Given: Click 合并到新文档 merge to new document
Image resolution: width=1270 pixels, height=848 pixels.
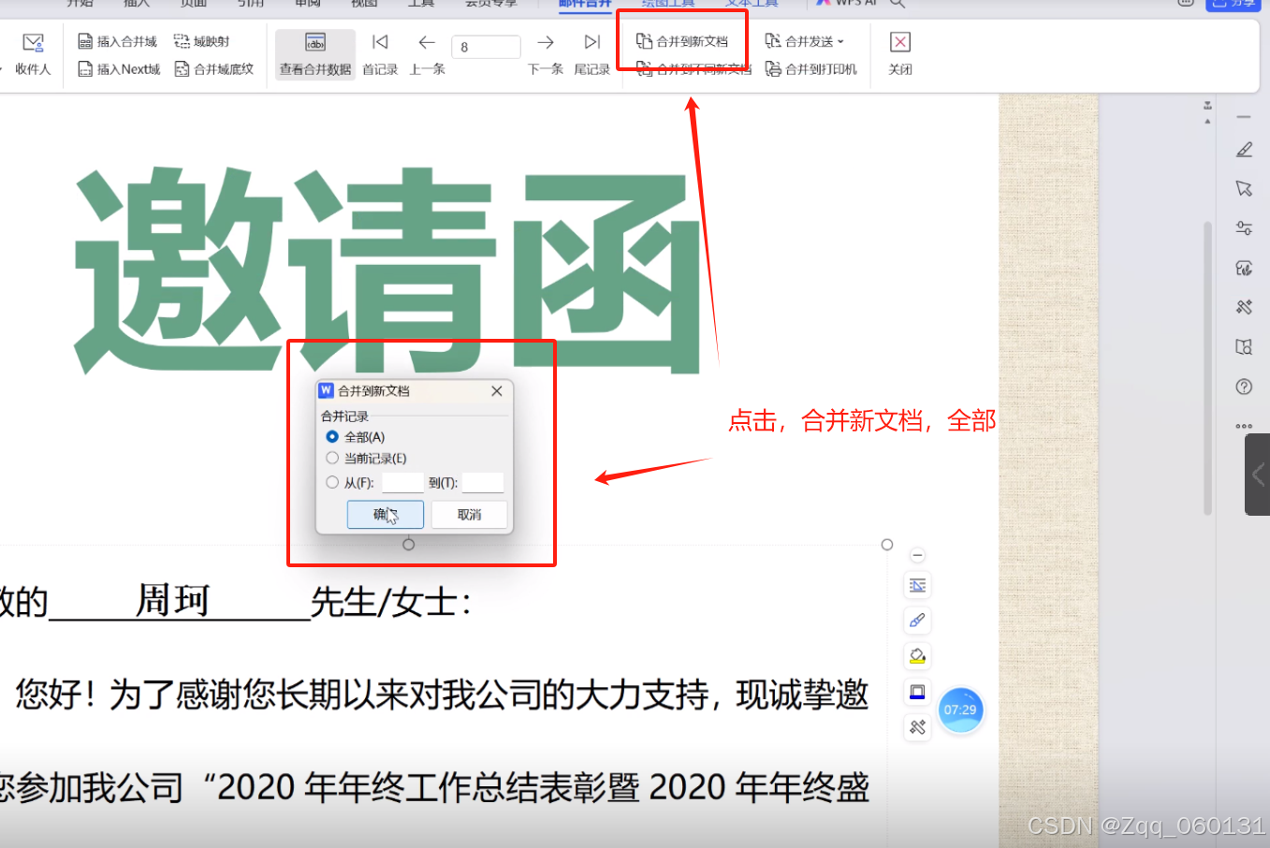Looking at the screenshot, I should coord(682,41).
